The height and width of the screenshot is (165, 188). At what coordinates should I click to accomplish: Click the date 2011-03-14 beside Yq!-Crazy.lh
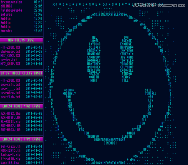[x=34, y=146]
